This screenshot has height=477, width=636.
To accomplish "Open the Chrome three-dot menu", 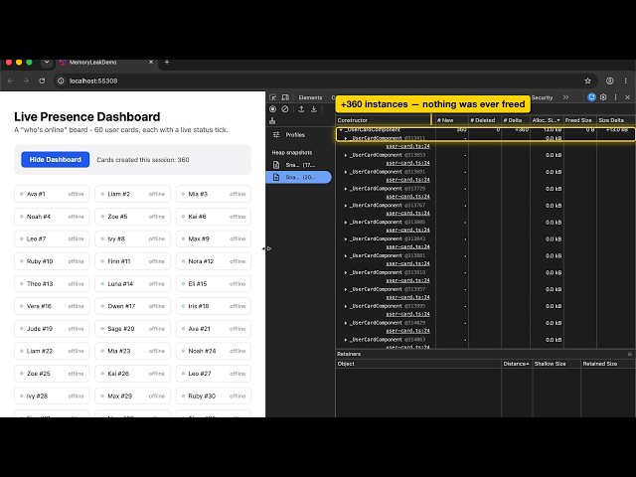I will 626,80.
